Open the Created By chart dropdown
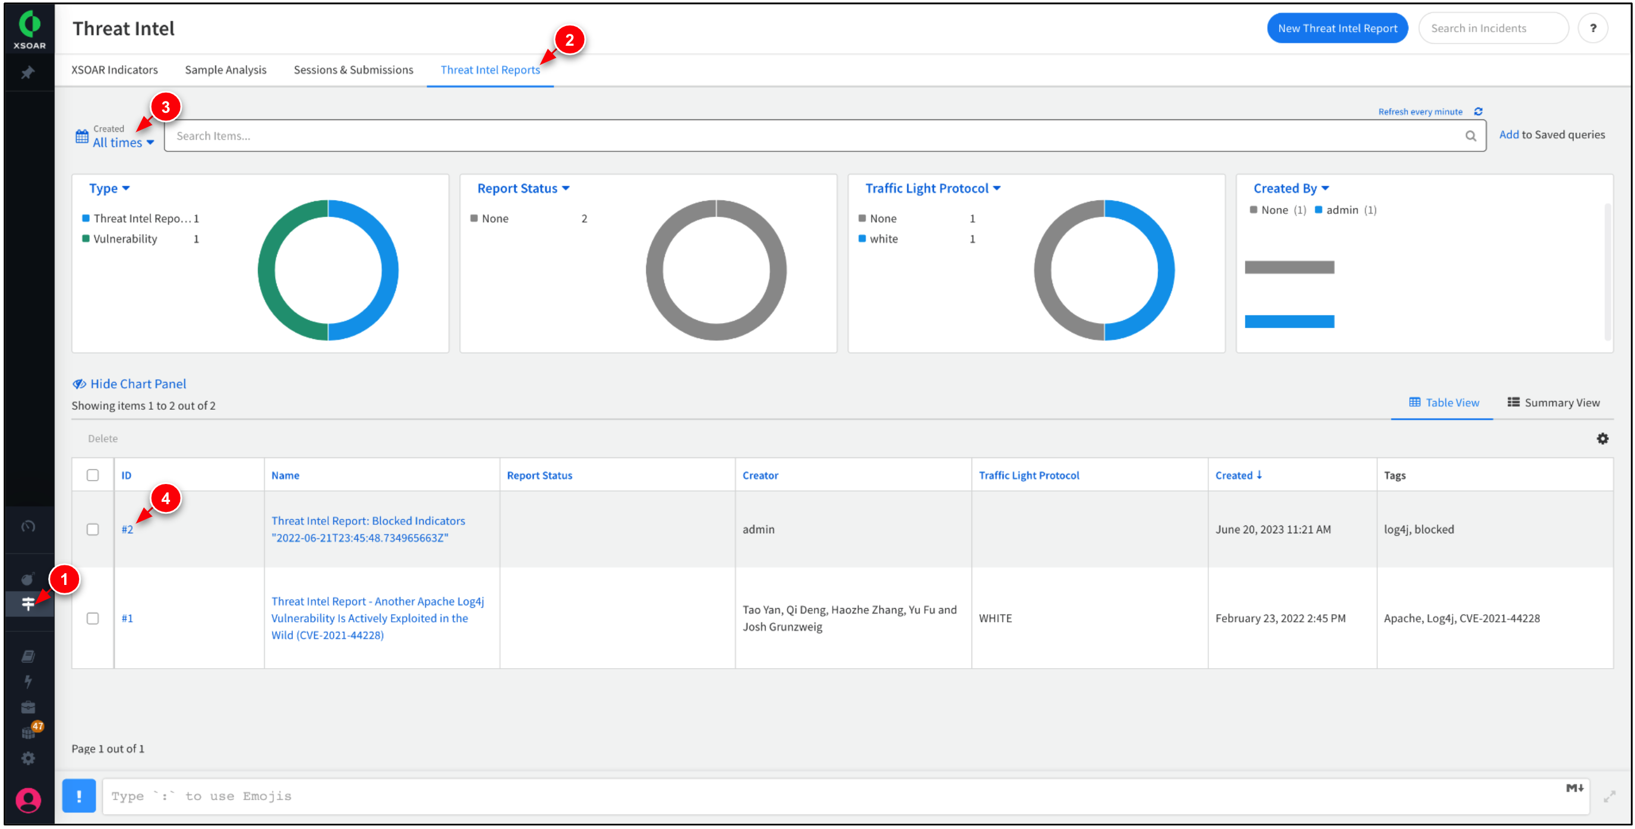The image size is (1635, 829). pyautogui.click(x=1291, y=188)
